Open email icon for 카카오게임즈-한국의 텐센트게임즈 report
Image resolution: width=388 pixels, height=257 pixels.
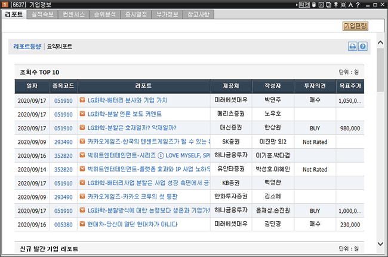point(82,141)
